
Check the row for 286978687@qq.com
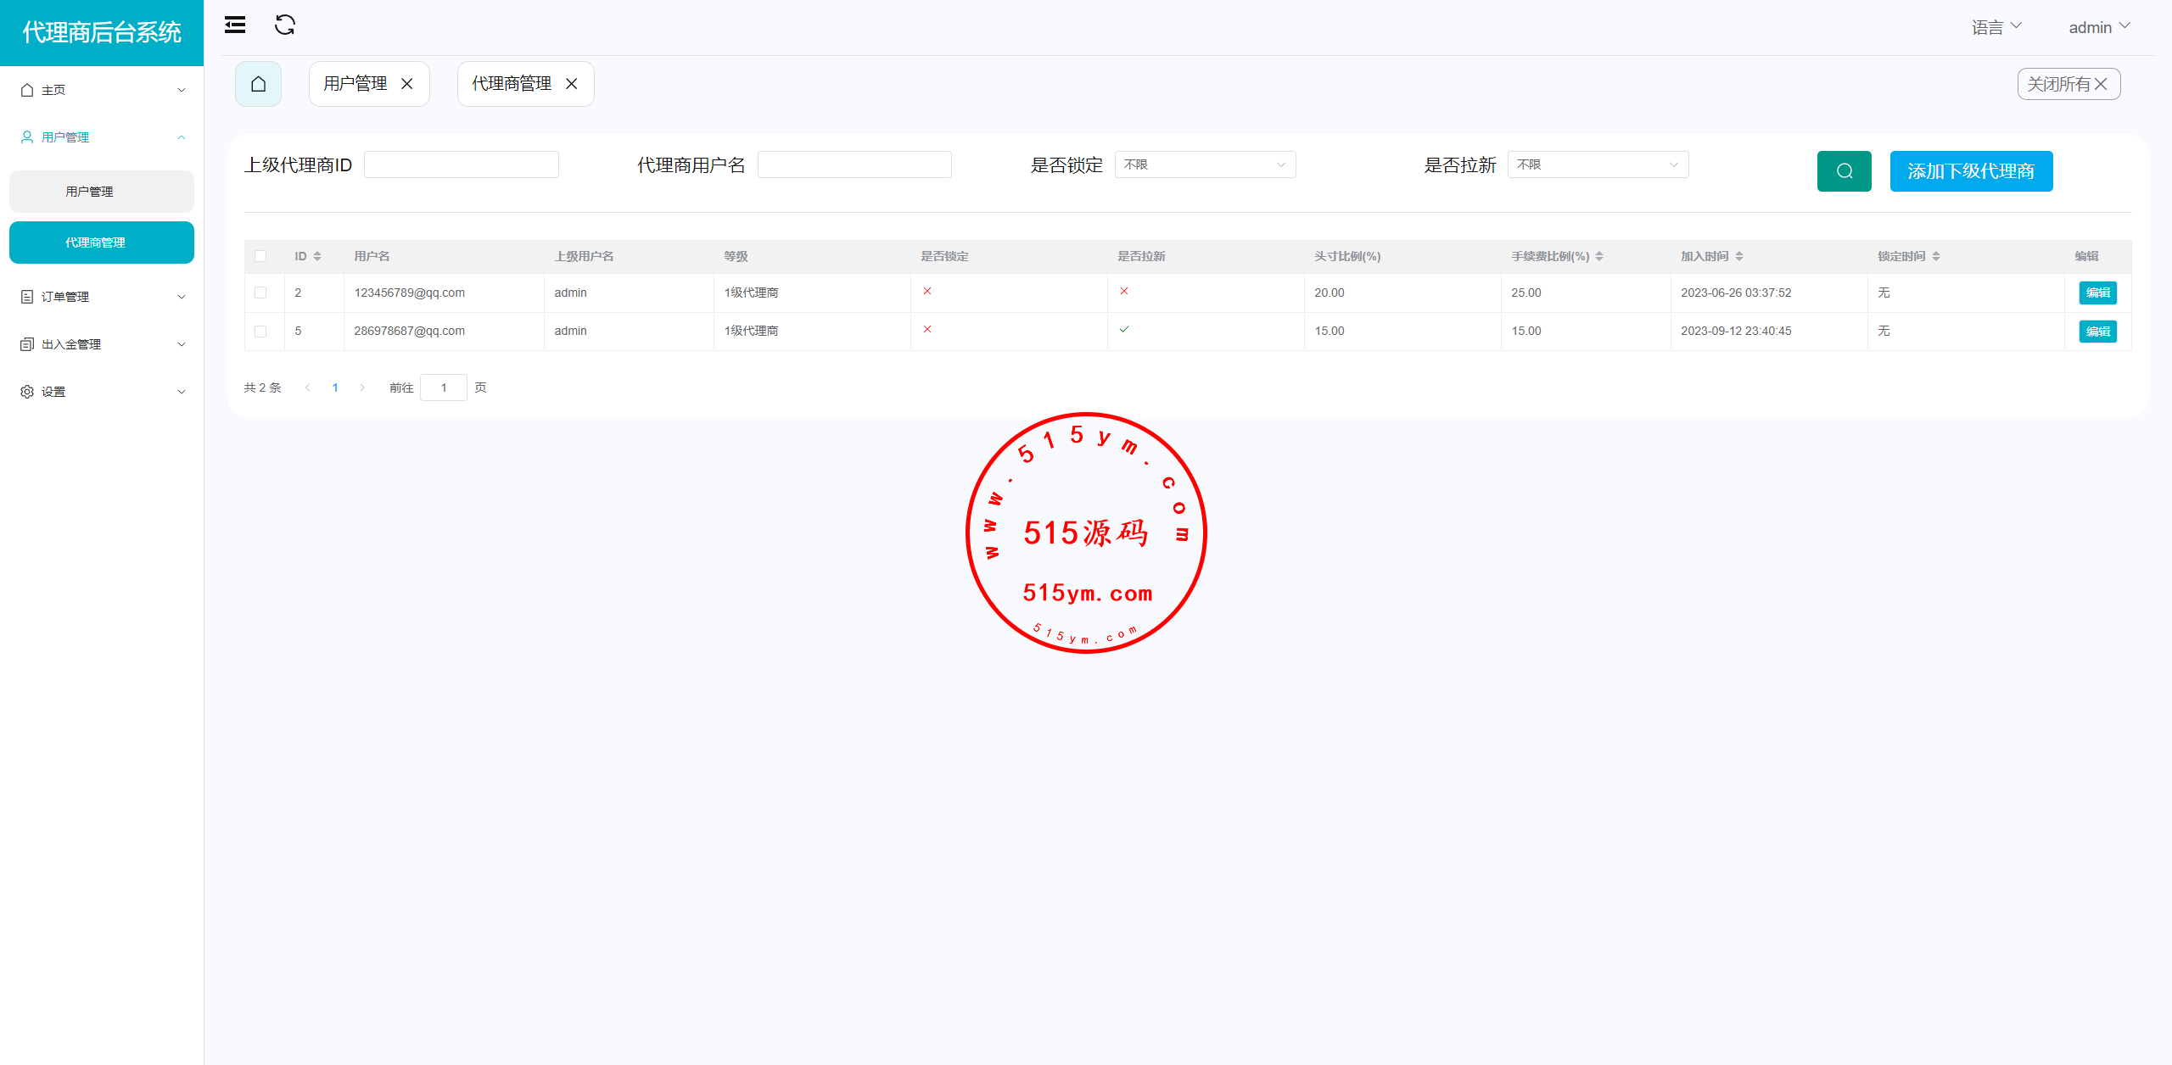(x=260, y=332)
